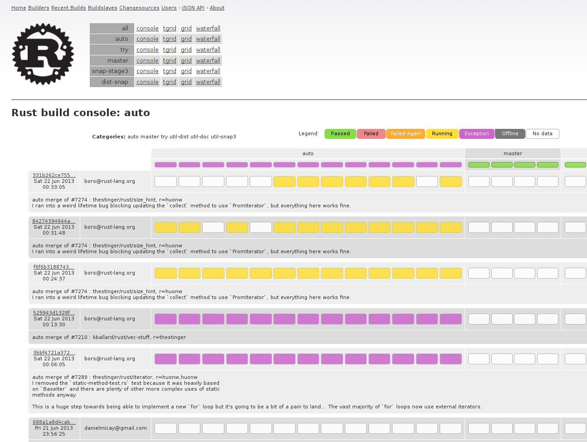Open Recent Builds link
The width and height of the screenshot is (587, 442).
tap(68, 8)
